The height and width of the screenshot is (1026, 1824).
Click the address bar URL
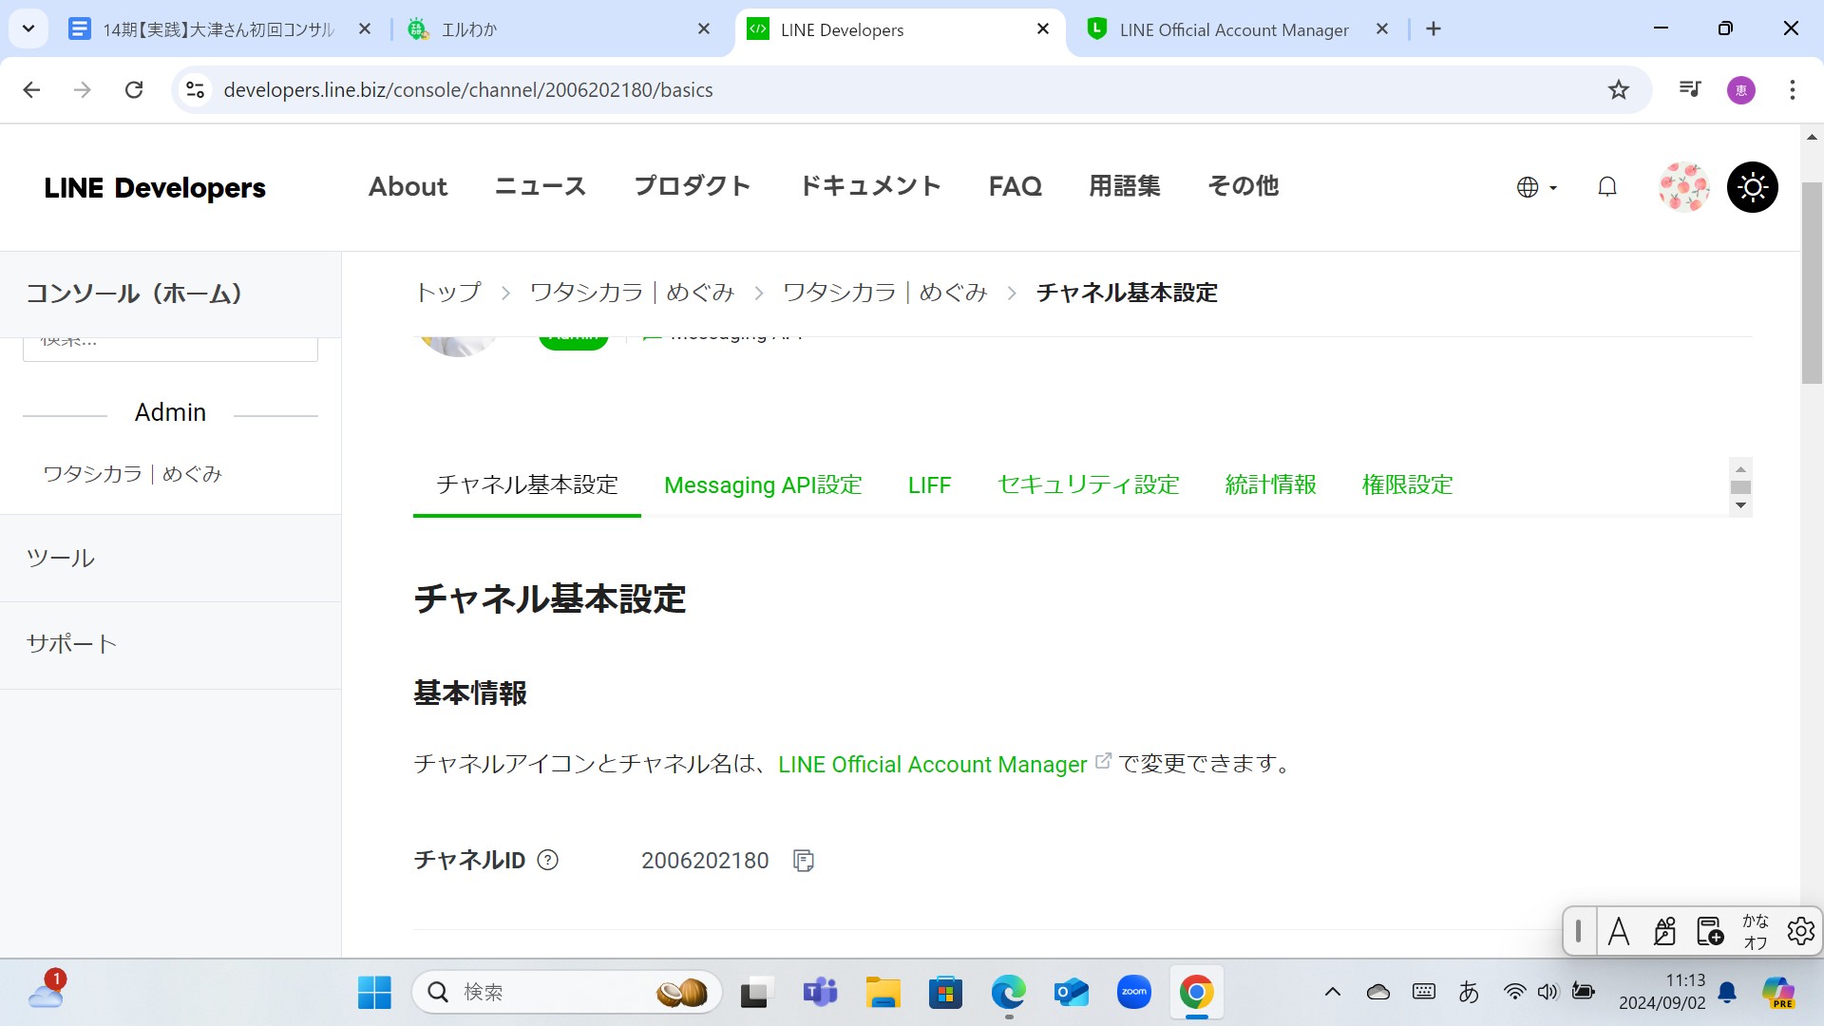(x=467, y=90)
